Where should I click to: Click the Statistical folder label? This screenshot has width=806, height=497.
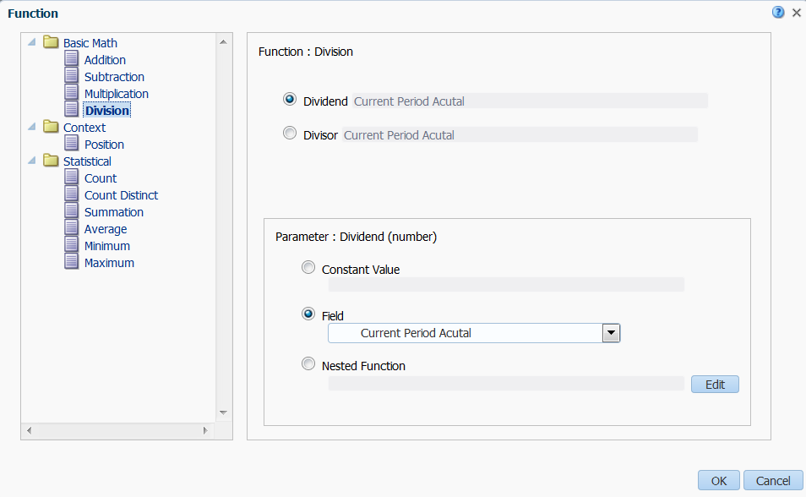point(87,161)
